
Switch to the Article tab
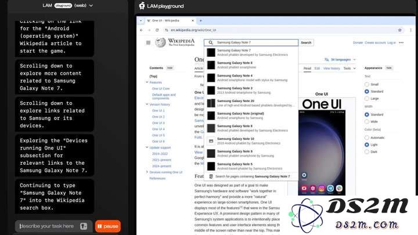point(199,68)
